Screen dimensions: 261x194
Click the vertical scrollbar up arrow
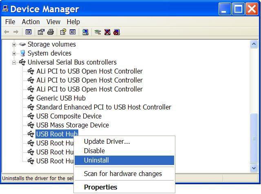(x=254, y=44)
